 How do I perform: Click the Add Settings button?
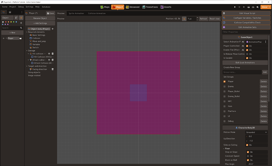click(40, 23)
